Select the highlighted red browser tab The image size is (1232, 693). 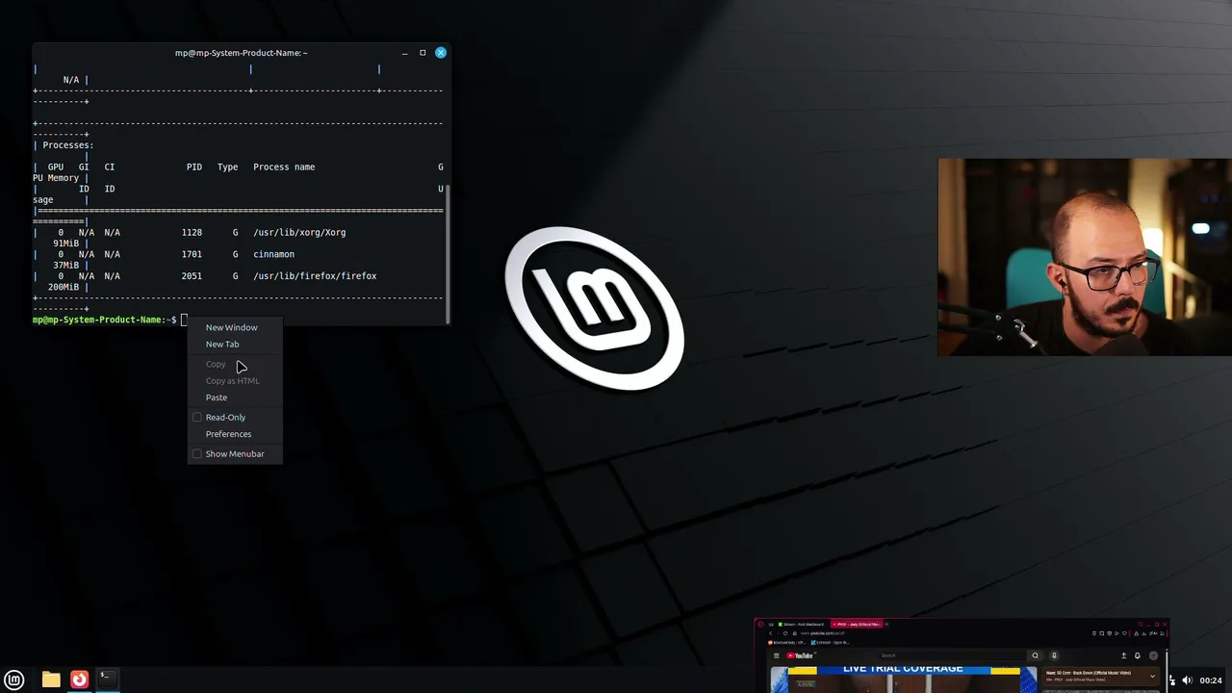(856, 624)
